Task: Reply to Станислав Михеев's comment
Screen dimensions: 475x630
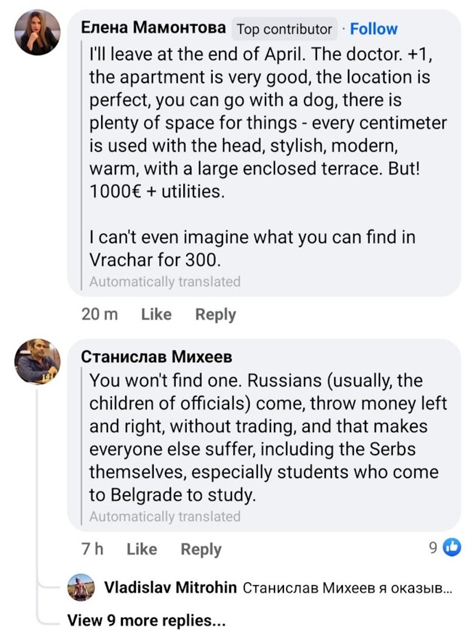Action: [x=201, y=550]
